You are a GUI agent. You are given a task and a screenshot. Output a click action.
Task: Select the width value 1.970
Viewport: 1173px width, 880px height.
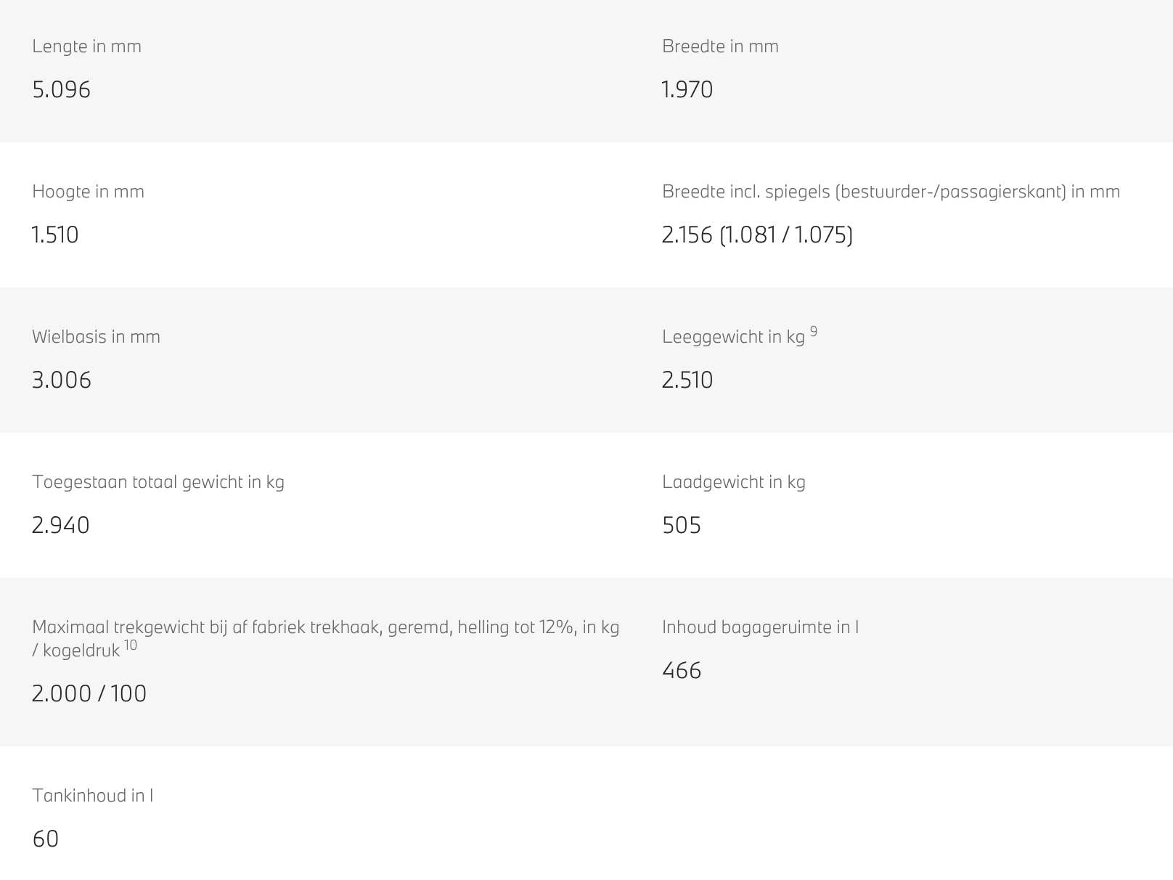point(687,89)
